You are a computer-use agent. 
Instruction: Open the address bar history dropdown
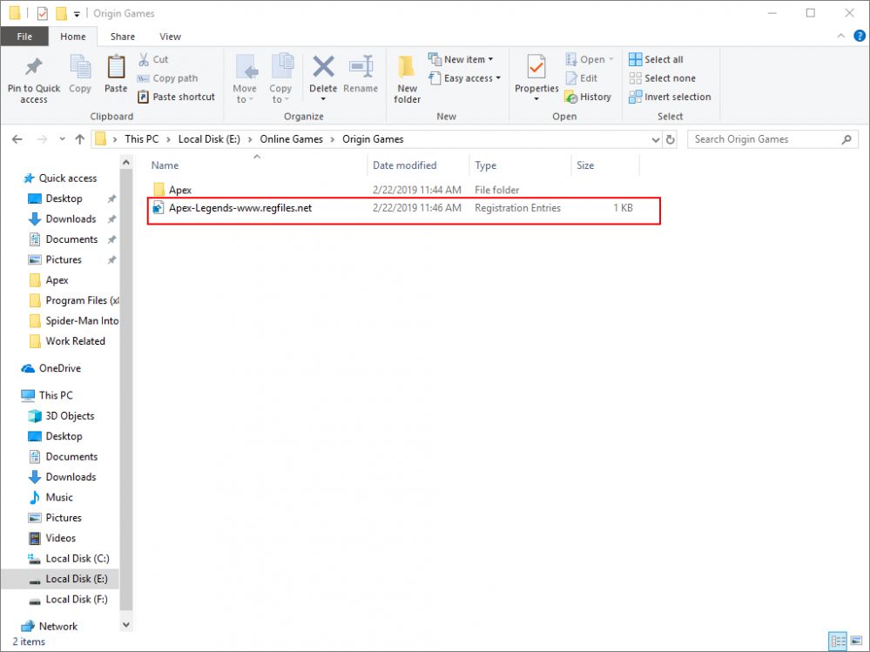655,139
